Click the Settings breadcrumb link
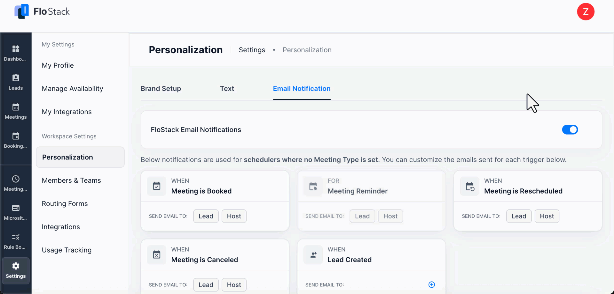 pyautogui.click(x=252, y=50)
